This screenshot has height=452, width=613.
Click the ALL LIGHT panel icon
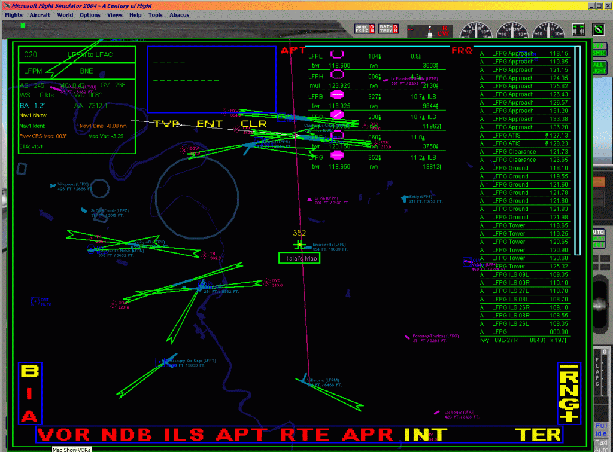click(x=599, y=67)
